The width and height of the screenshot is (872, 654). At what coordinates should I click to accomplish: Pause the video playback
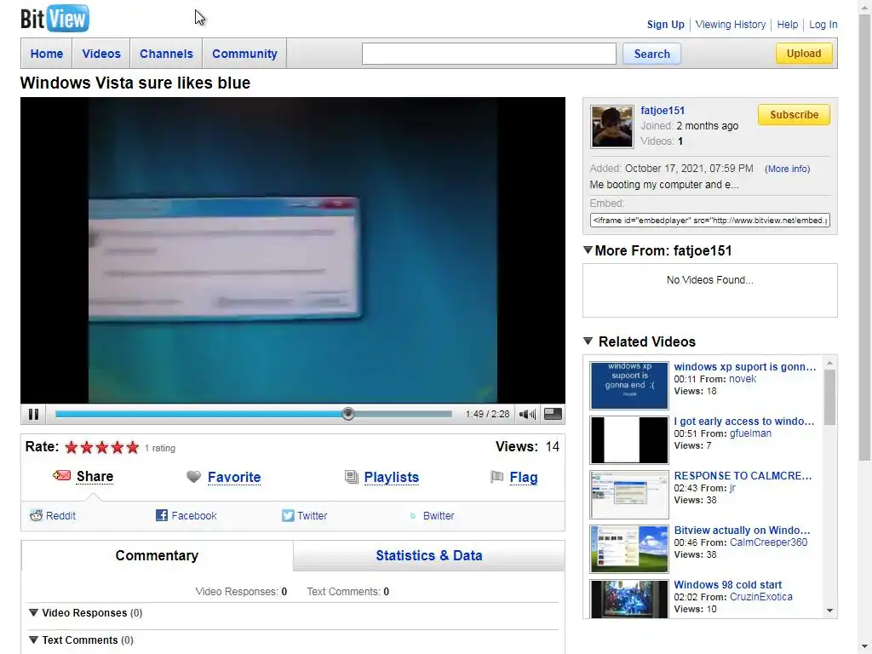33,414
